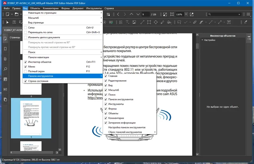Image resolution: width=254 pixels, height=164 pixels.
Task: Open the zoom level dropdown arrow
Action: (186, 14)
